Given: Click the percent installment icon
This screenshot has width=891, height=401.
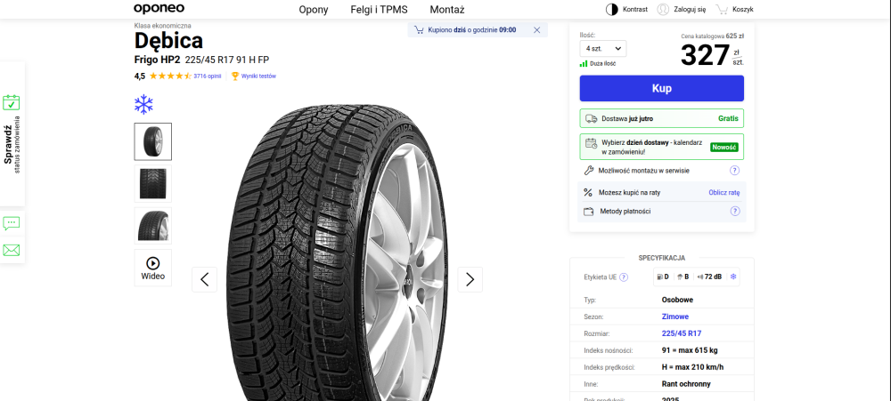Looking at the screenshot, I should (588, 192).
